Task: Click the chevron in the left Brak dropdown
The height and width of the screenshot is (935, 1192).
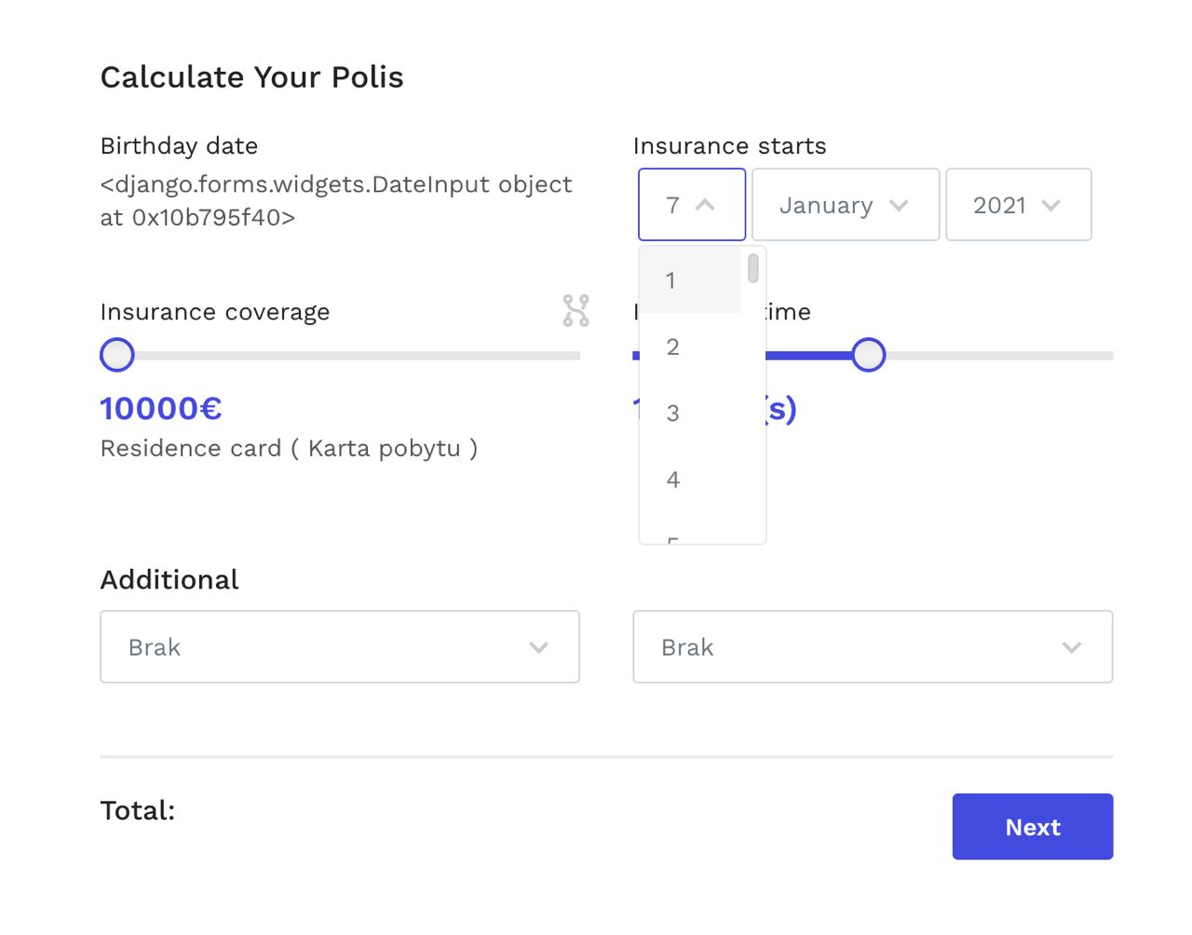Action: (x=538, y=647)
